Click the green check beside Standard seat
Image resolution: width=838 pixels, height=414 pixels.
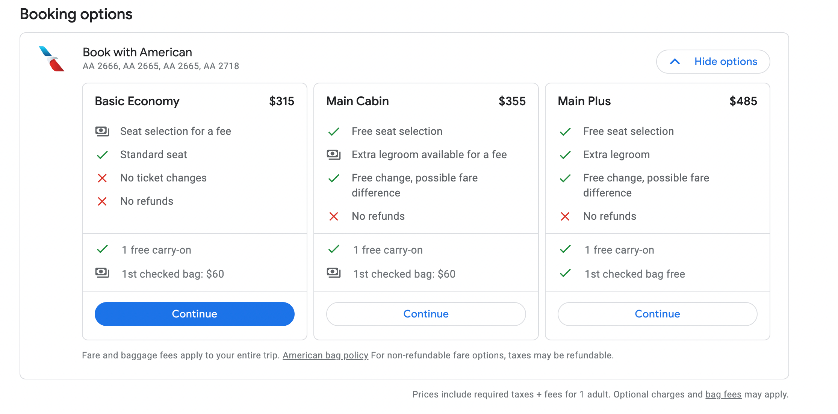point(102,155)
